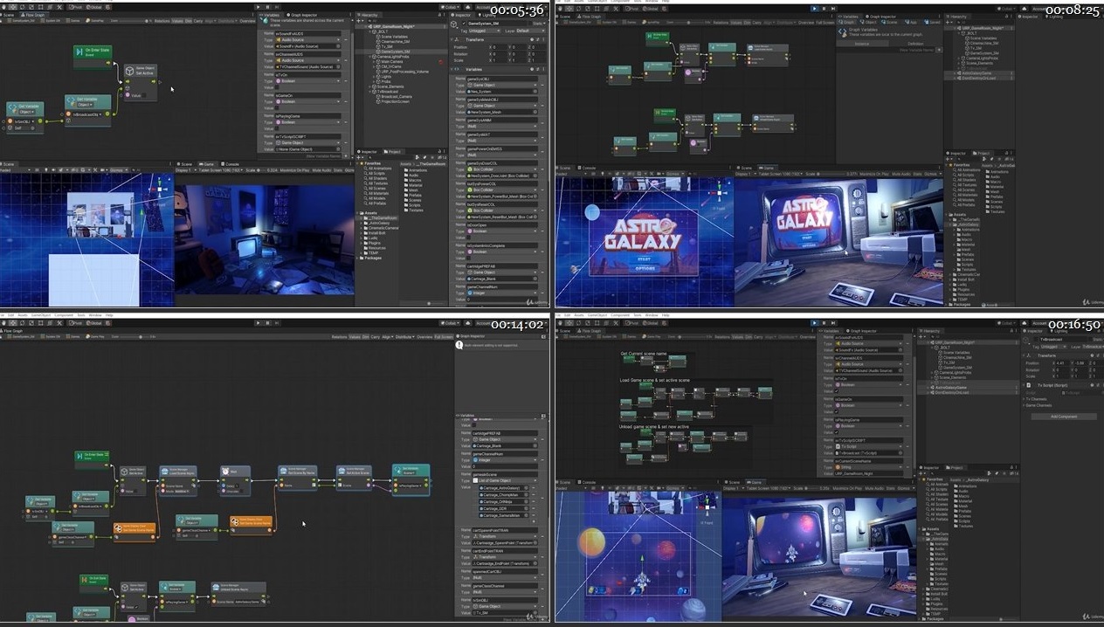The image size is (1104, 627).
Task: Click the warning icon in the 00:14:02 Graph Inspector
Action: pos(459,345)
